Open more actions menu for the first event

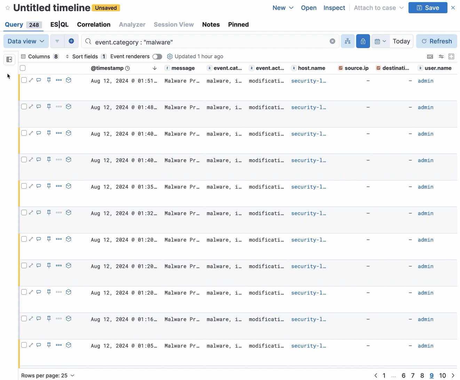(x=58, y=80)
